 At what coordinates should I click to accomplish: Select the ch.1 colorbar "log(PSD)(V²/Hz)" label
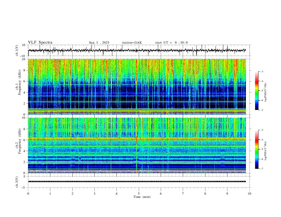(266, 93)
